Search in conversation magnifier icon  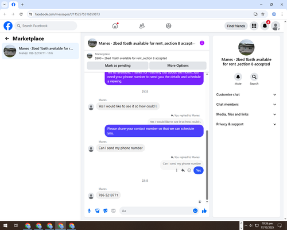(x=254, y=77)
